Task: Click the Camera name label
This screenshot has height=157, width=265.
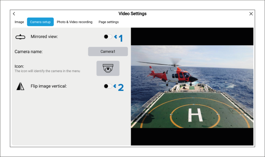Action: [x=29, y=52]
